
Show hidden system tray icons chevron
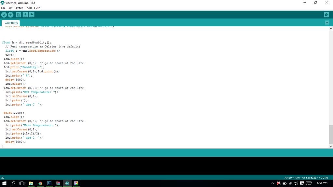[273, 183]
